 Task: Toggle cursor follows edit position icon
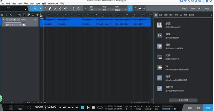click(144, 9)
